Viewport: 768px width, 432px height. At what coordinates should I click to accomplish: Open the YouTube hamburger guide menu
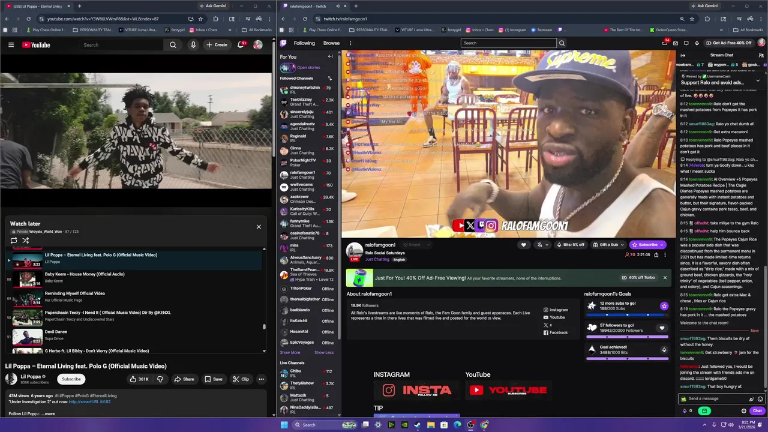click(11, 45)
